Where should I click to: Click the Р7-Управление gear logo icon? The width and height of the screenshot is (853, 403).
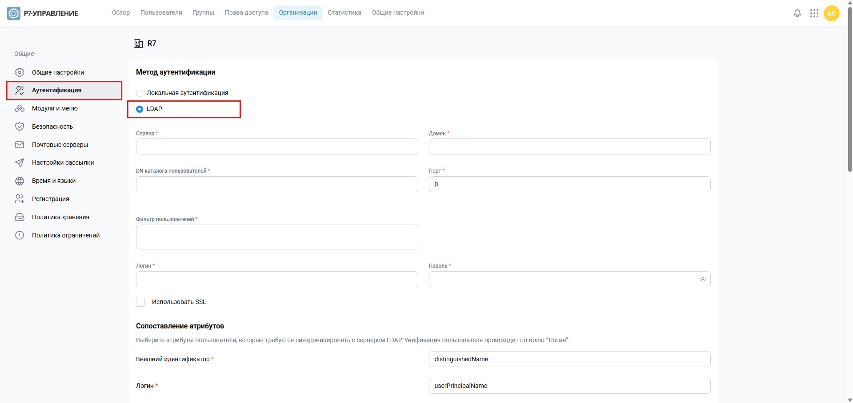click(x=14, y=13)
